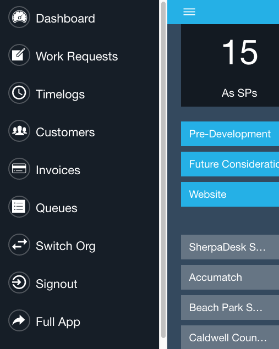Viewport: 279px width, 349px height.
Task: Click the Dashboard speedometer icon
Action: 19,17
